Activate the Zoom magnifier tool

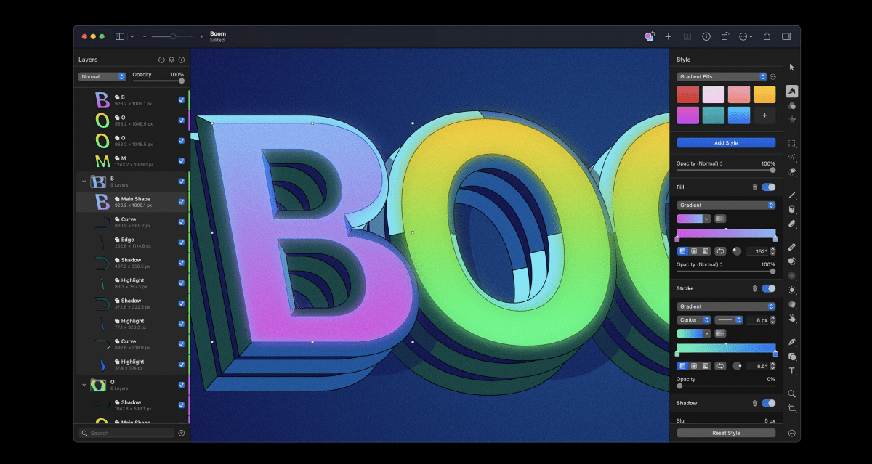792,394
